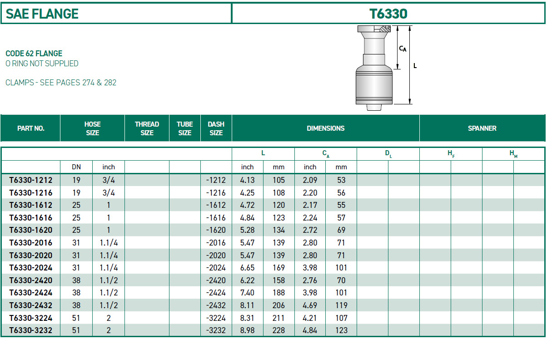
Task: Click CA inch value 2.72
Action: [x=310, y=230]
